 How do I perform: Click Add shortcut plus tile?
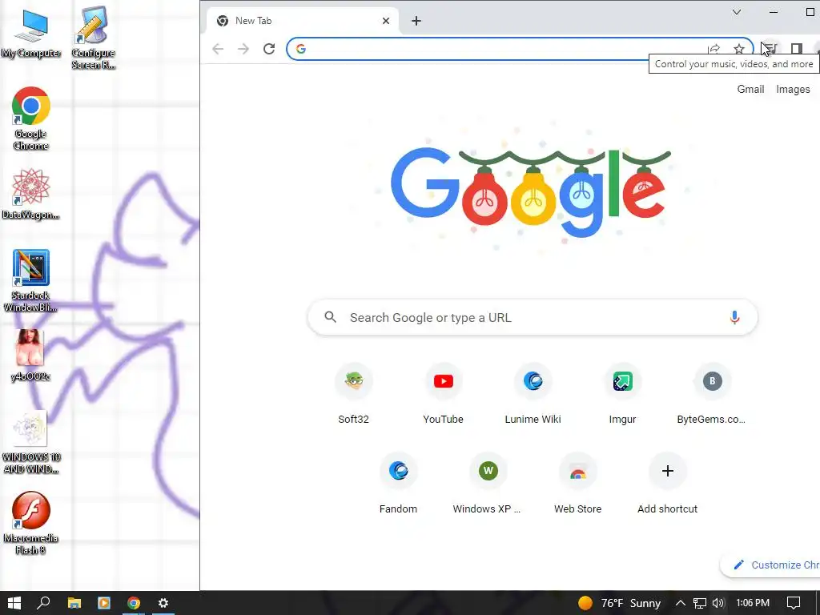pos(667,484)
